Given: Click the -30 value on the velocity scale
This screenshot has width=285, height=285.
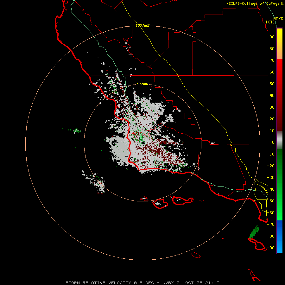Looking at the screenshot, I should pyautogui.click(x=271, y=178).
